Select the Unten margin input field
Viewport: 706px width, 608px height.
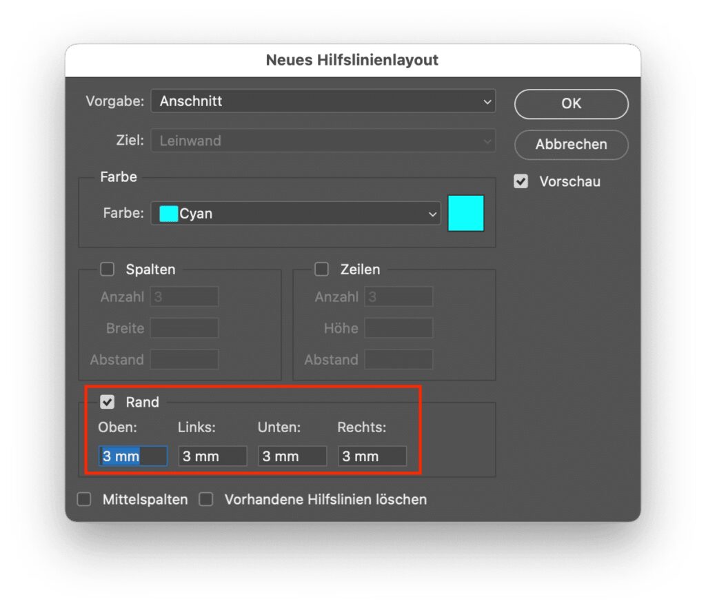tap(292, 456)
